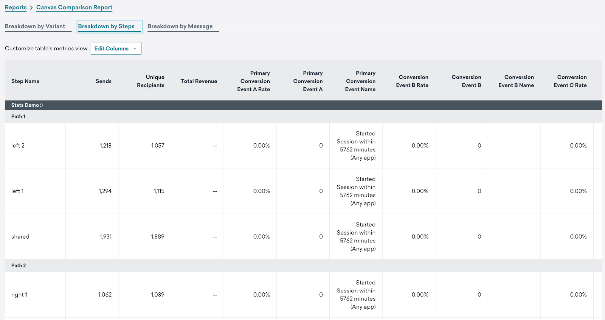The height and width of the screenshot is (320, 605).
Task: Open the Edit Columns dropdown
Action: (x=116, y=48)
